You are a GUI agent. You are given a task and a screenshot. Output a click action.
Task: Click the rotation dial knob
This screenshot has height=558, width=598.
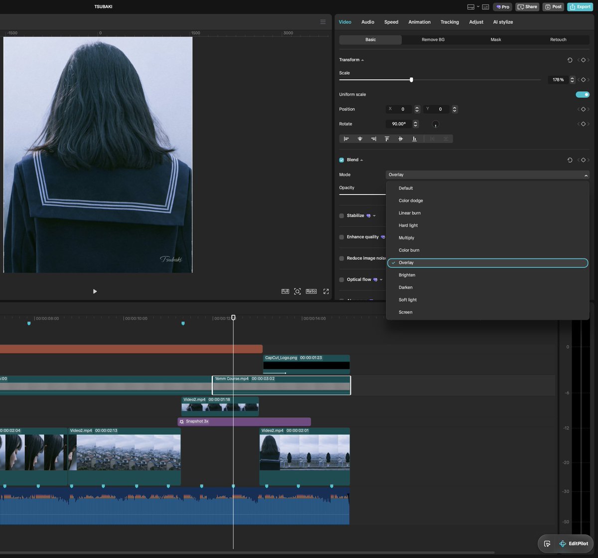436,124
